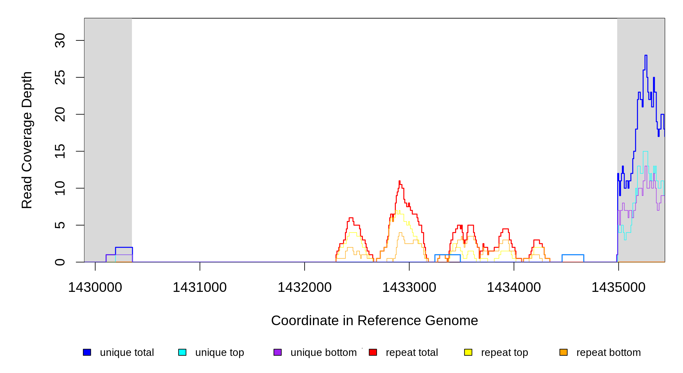Click the yellow repeat top legend swatch

[468, 352]
